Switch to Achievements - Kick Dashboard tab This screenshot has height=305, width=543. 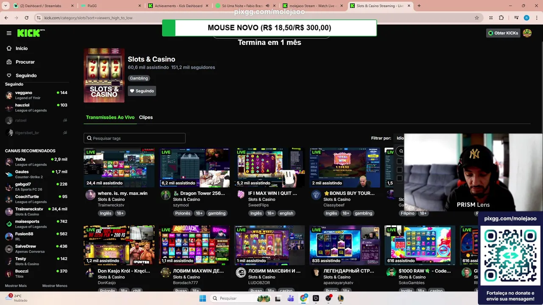point(178,6)
